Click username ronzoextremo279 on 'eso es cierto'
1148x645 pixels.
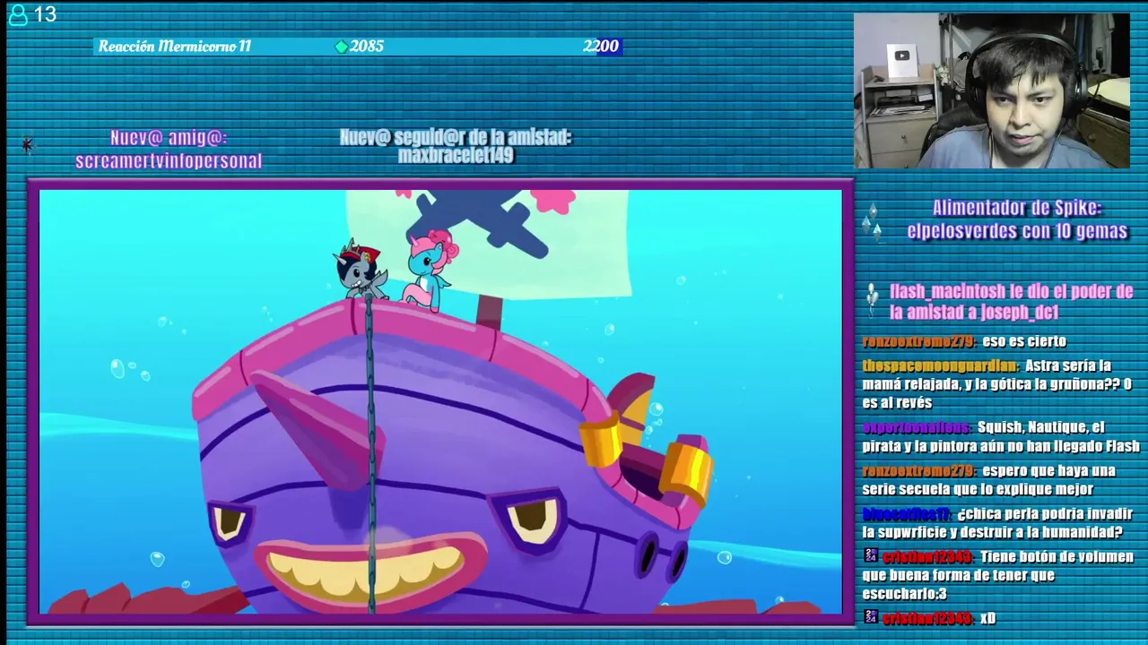point(919,341)
